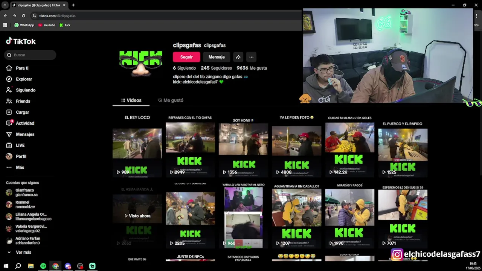The height and width of the screenshot is (271, 482).
Task: Click the TikTok logo
Action: point(21,41)
